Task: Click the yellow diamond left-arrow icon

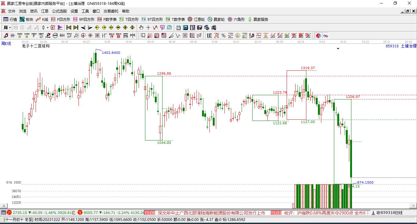Action: point(97,28)
